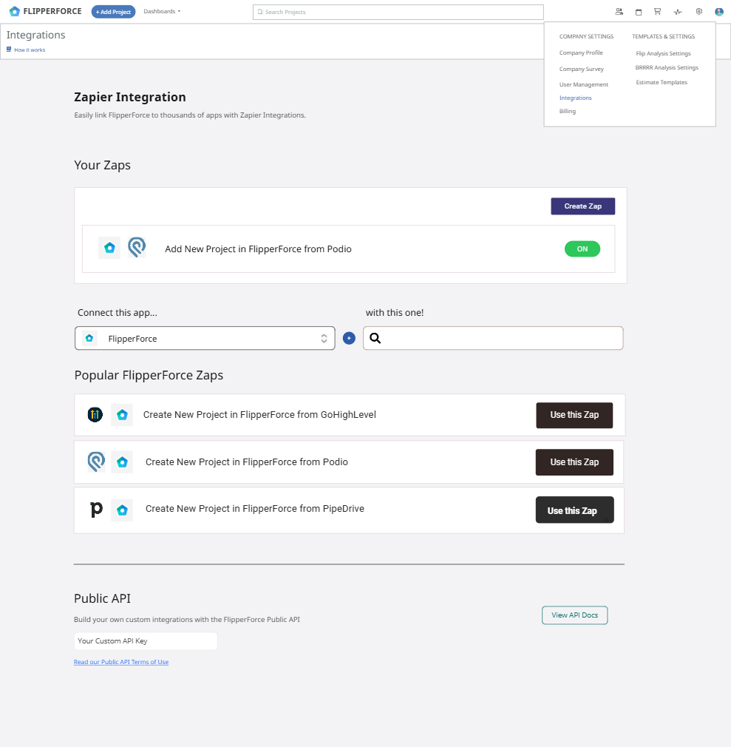Click the PipeDrive P icon
Screen dimensions: 731x747
coord(96,510)
